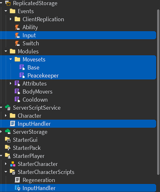Screen dimensions: 160x192
Task: Expand the Character folder in ServerScriptService
Action: [x=6, y=116]
